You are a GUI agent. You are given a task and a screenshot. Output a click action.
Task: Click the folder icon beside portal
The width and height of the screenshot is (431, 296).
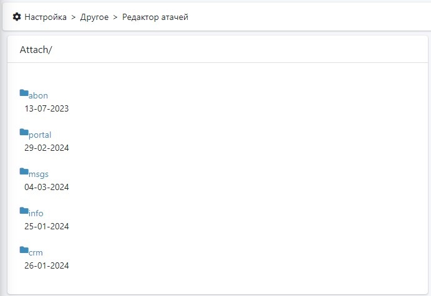pos(24,133)
